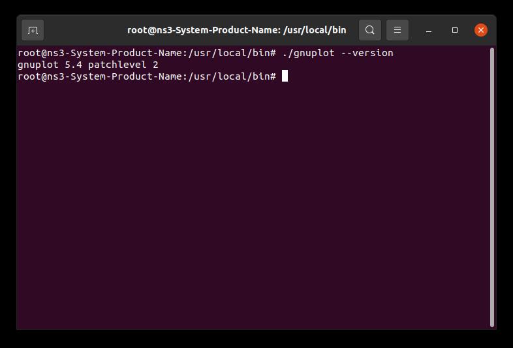This screenshot has width=513, height=348.
Task: Open a new terminal tab
Action: 33,30
